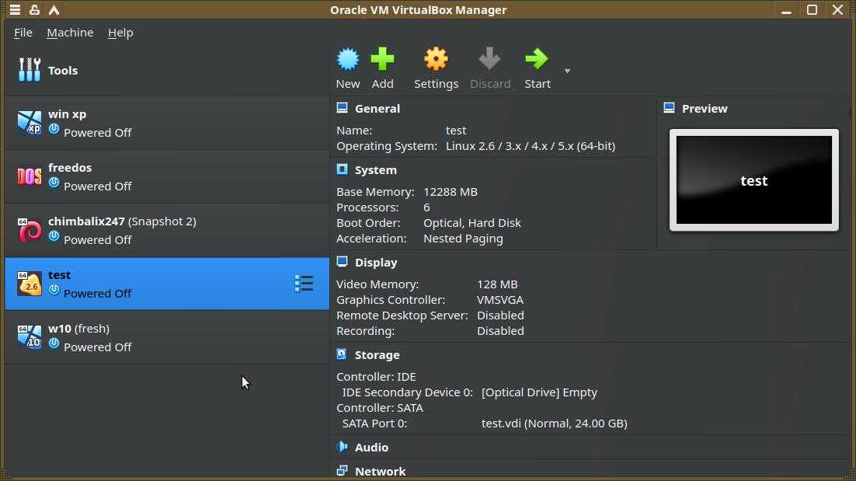Viewport: 856px width, 481px height.
Task: Select chimbalix247 (Snapshot 2) machine
Action: point(167,231)
